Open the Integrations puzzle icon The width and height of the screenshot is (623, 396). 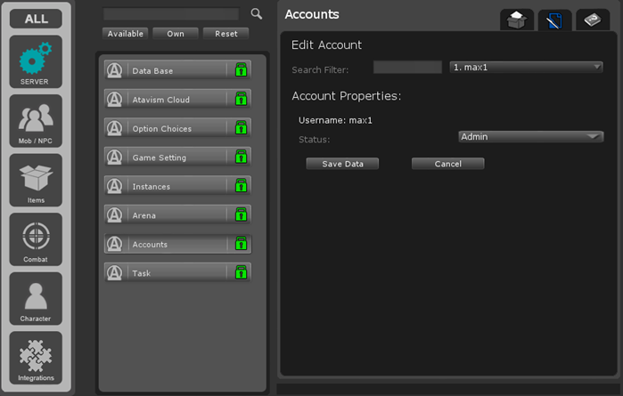pyautogui.click(x=36, y=358)
